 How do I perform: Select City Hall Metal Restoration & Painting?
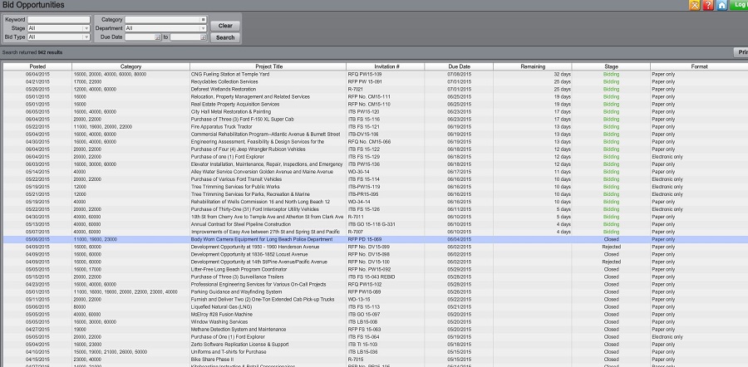(x=231, y=111)
